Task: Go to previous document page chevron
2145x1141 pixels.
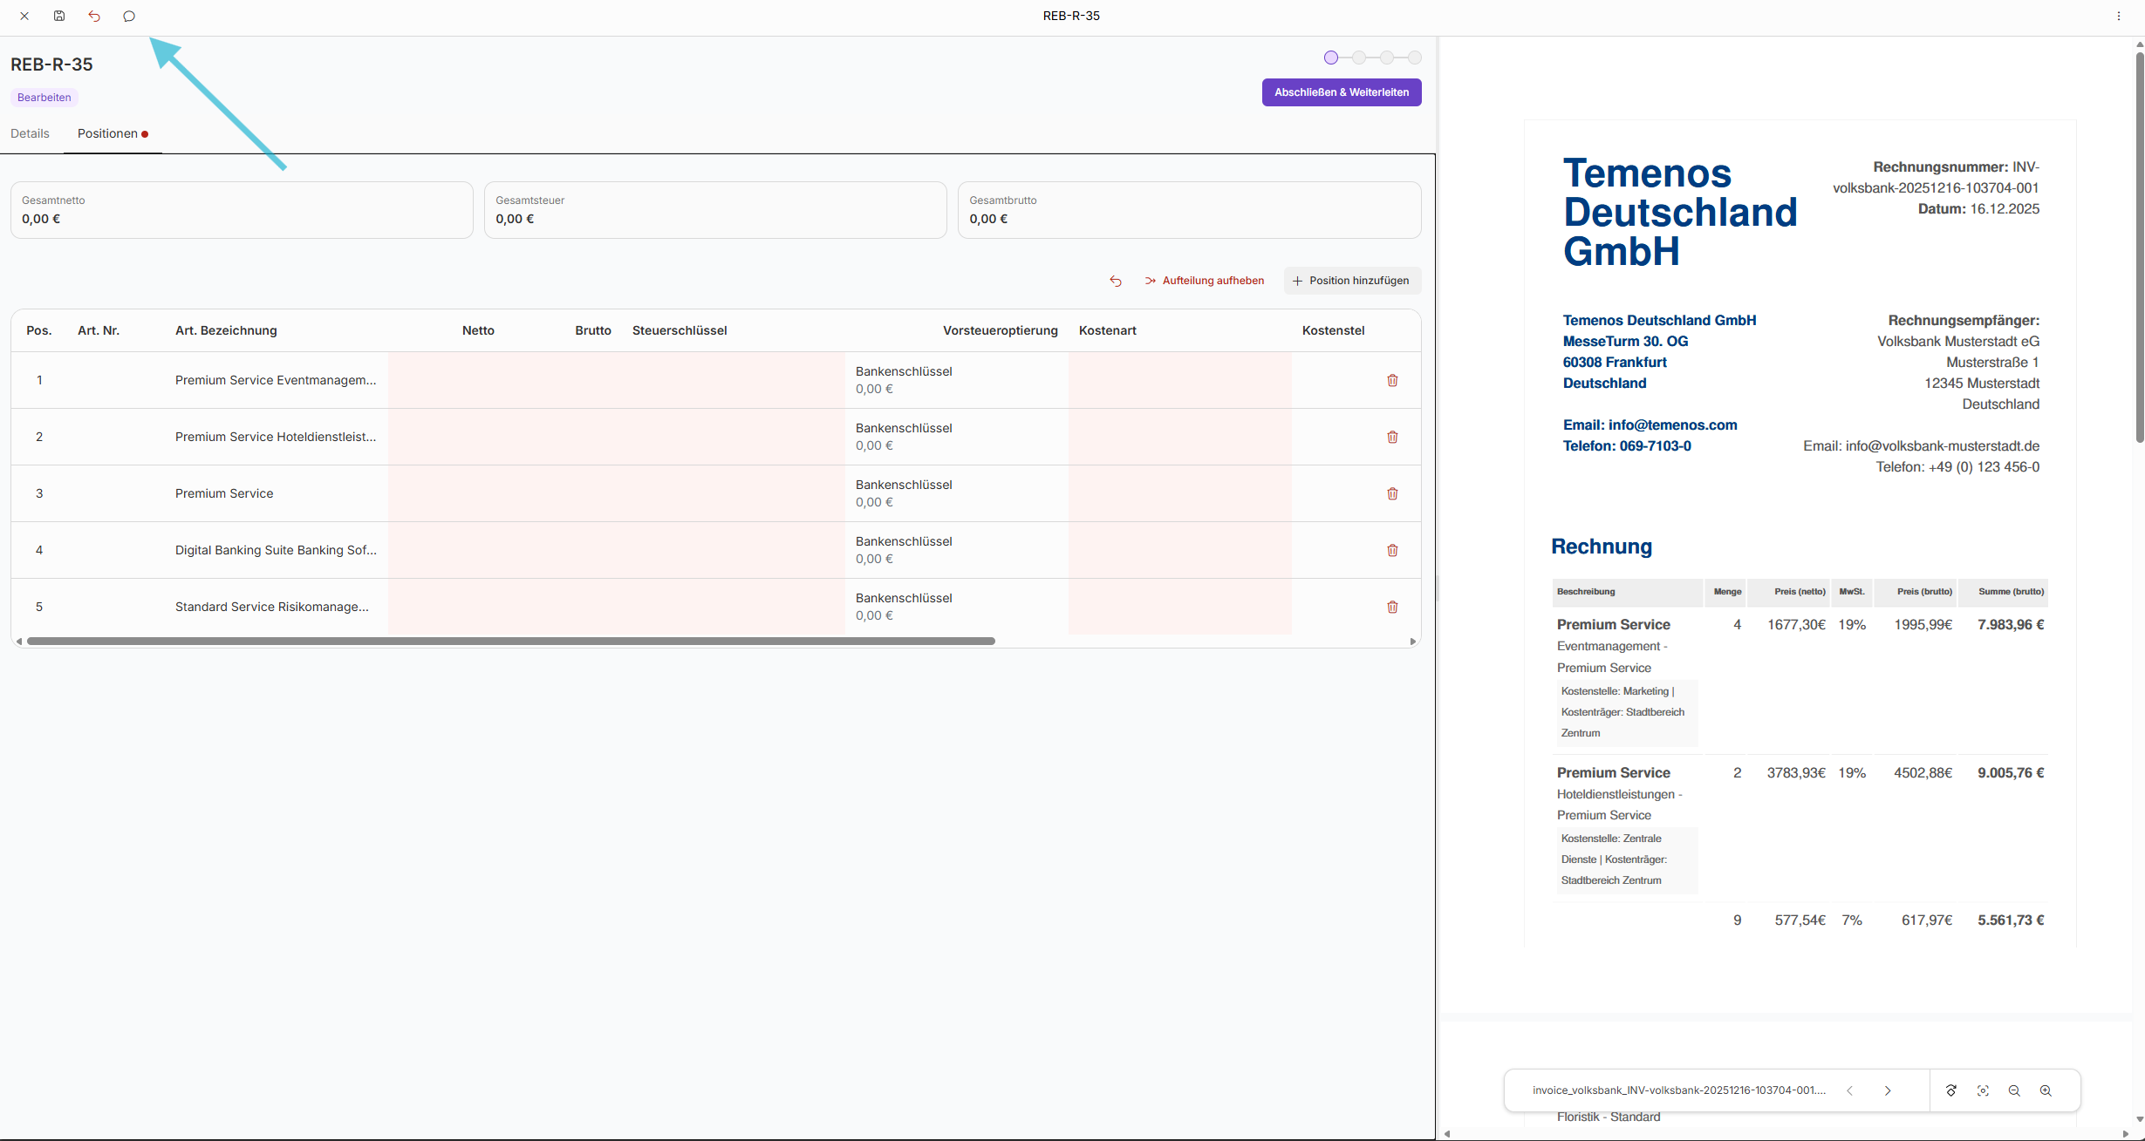Action: tap(1849, 1090)
